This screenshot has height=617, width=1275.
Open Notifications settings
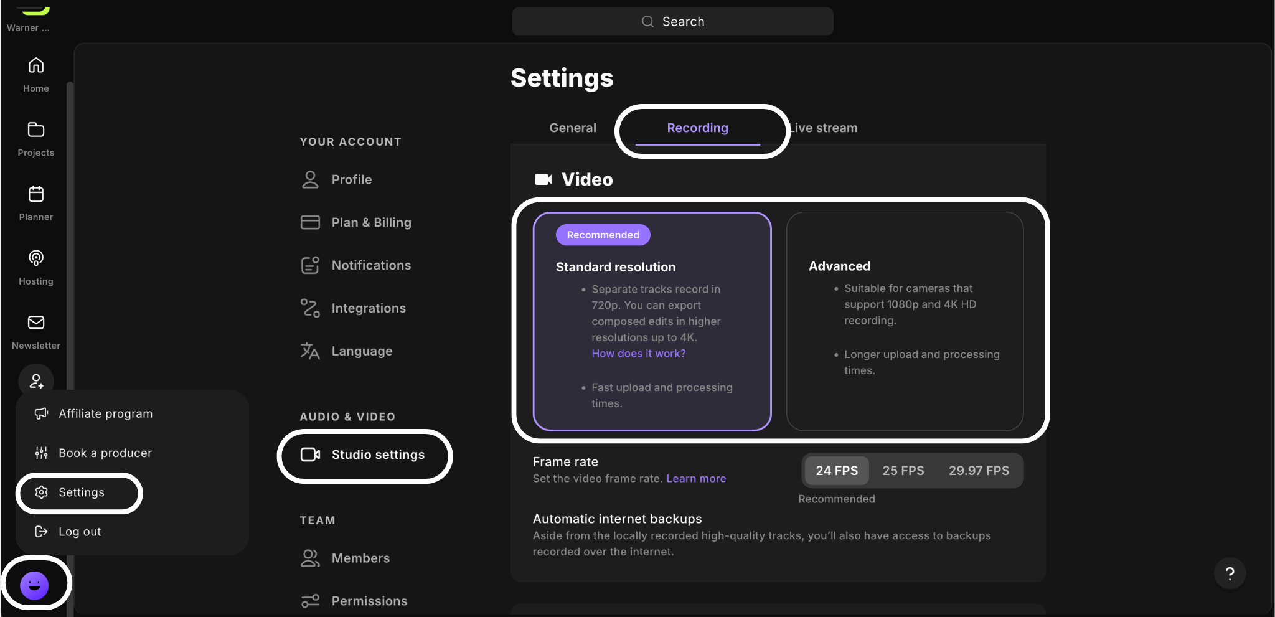pyautogui.click(x=371, y=265)
